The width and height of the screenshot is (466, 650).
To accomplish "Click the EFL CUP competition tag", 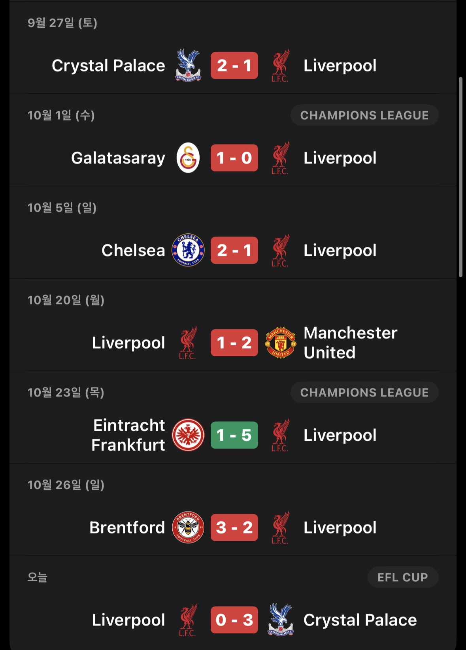I will click(402, 577).
